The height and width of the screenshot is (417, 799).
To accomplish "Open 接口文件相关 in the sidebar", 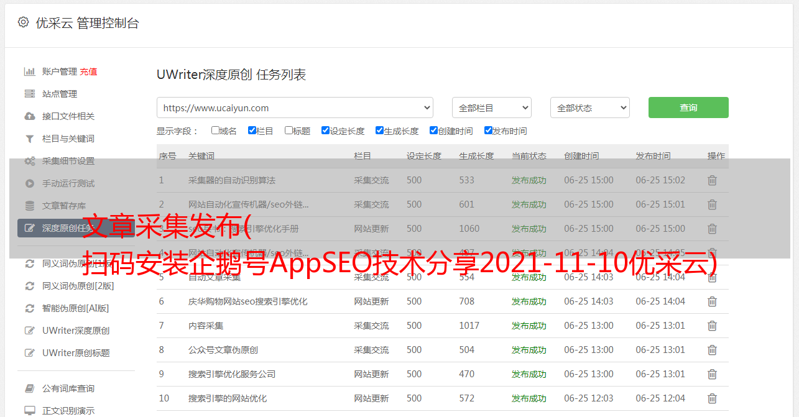I will click(x=68, y=116).
